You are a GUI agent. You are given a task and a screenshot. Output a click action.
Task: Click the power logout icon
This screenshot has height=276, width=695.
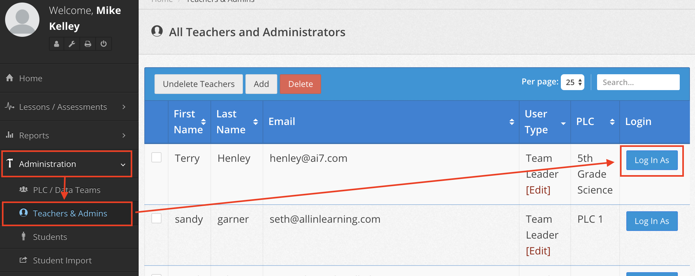pos(104,44)
